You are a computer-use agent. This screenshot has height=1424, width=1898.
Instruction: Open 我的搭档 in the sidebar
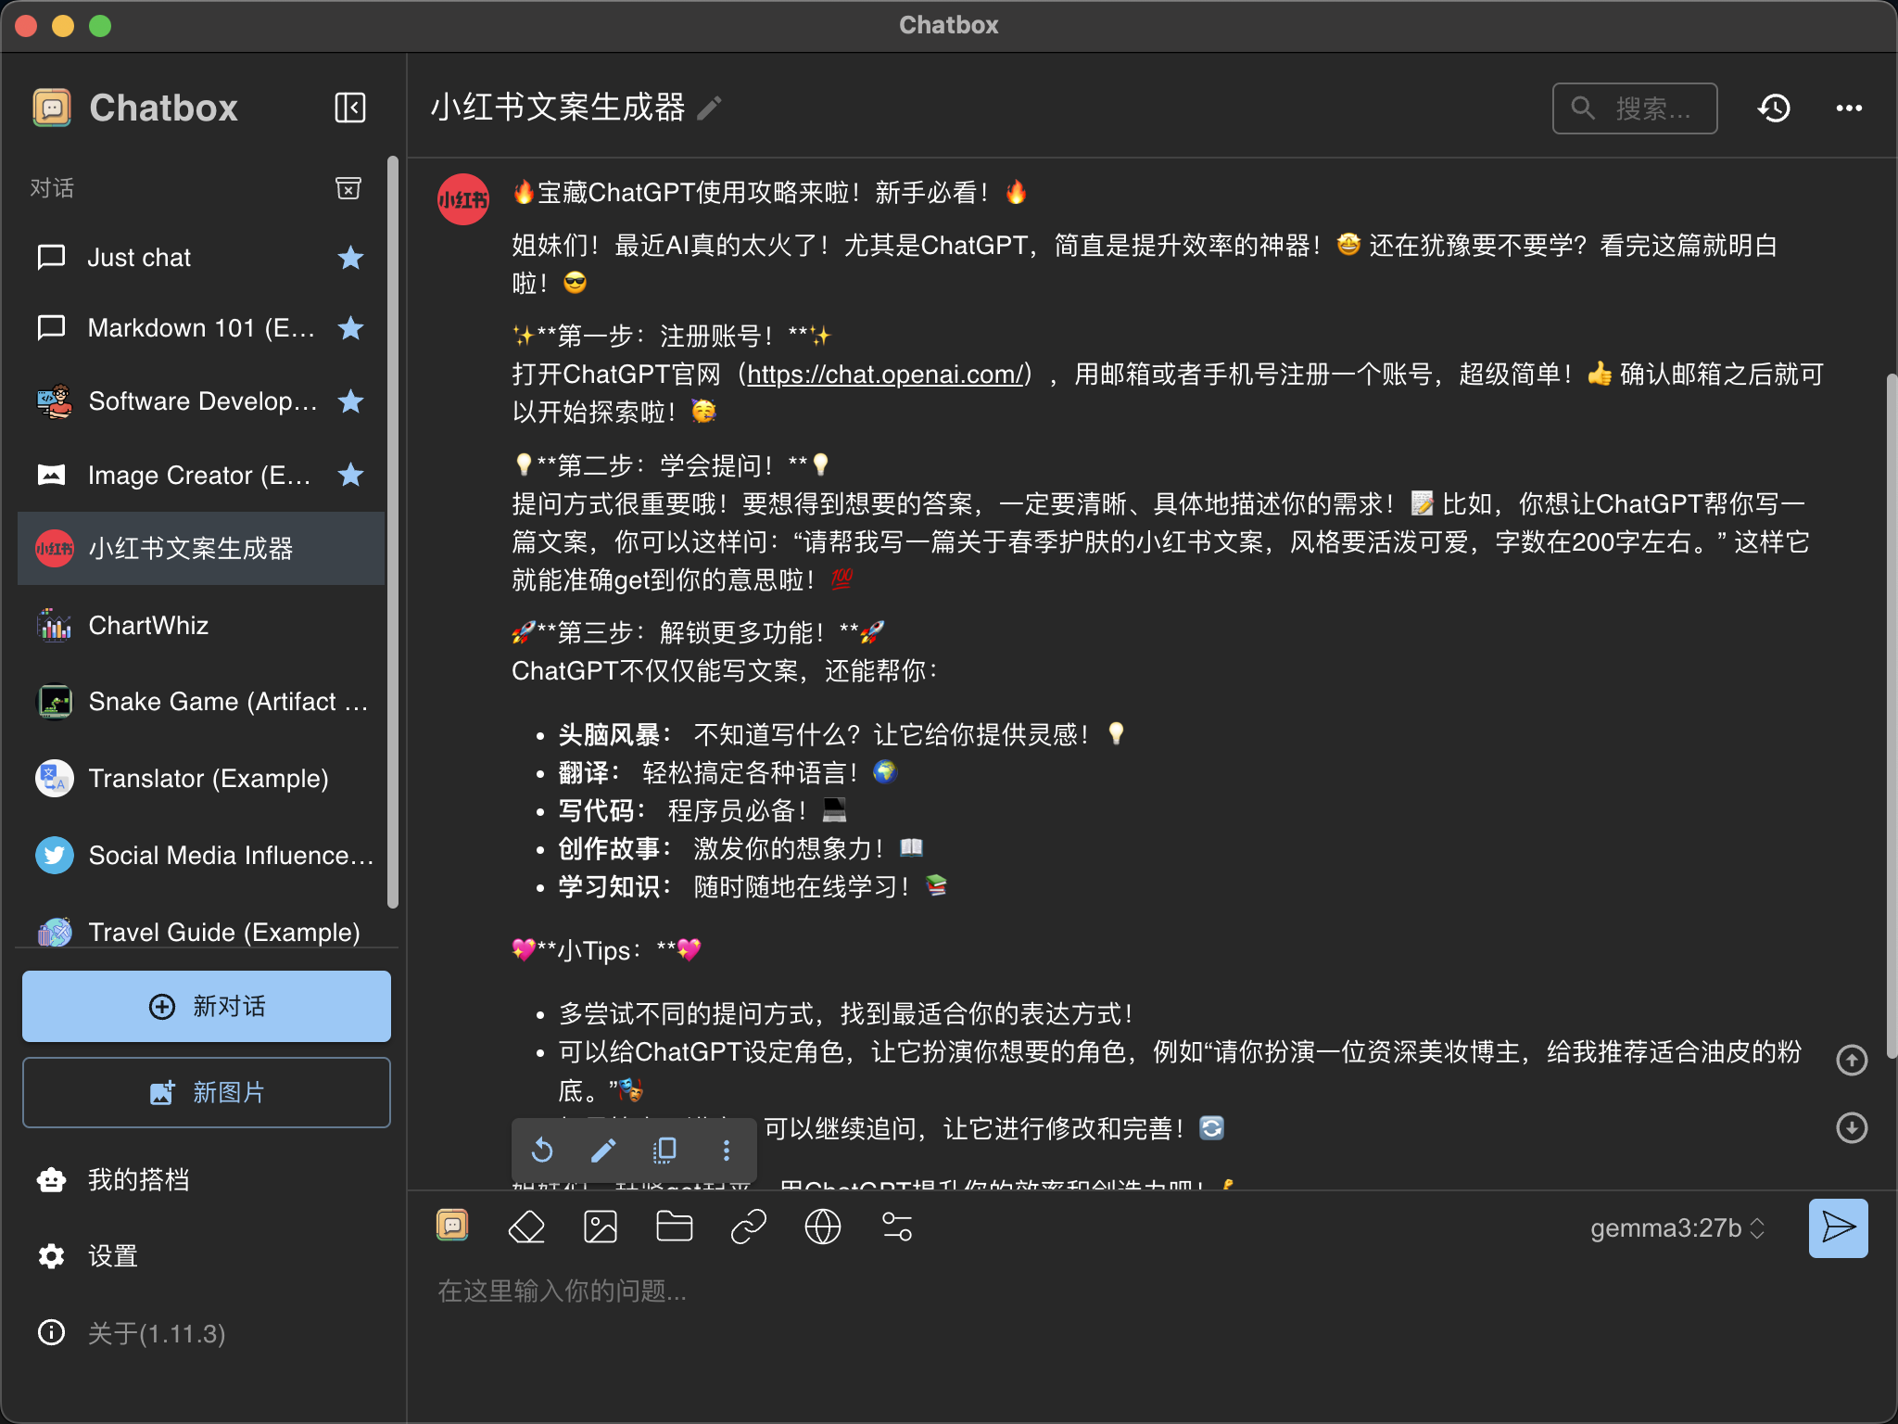pos(139,1180)
